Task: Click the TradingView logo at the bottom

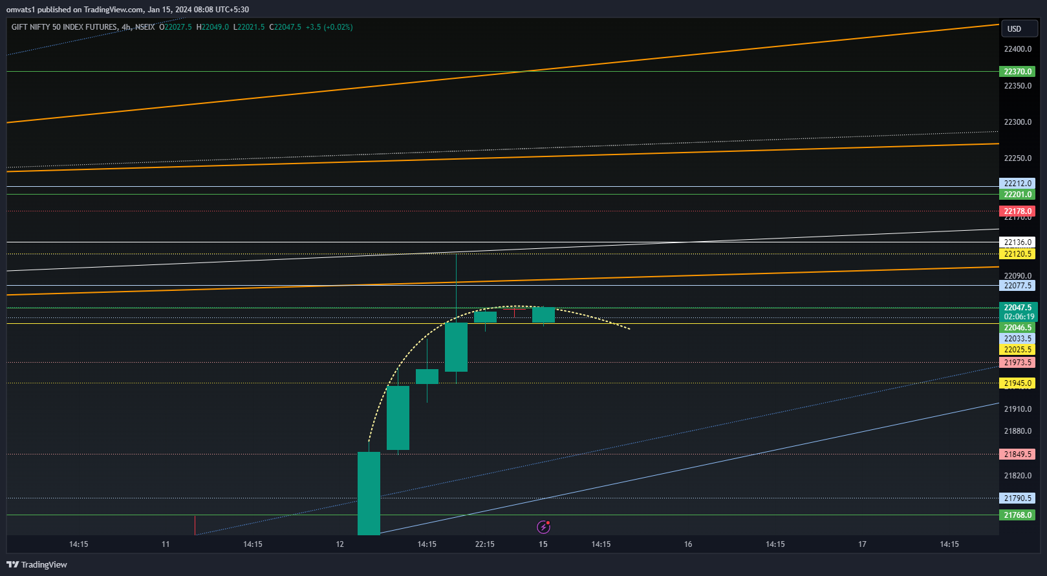Action: 37,564
